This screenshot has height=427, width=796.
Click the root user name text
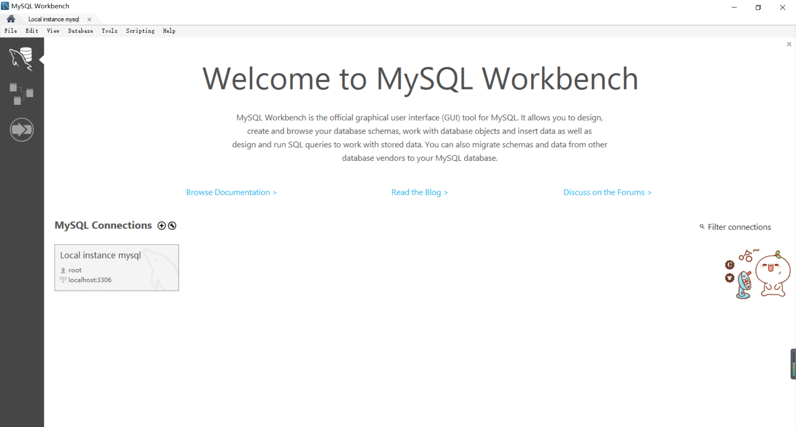[75, 270]
